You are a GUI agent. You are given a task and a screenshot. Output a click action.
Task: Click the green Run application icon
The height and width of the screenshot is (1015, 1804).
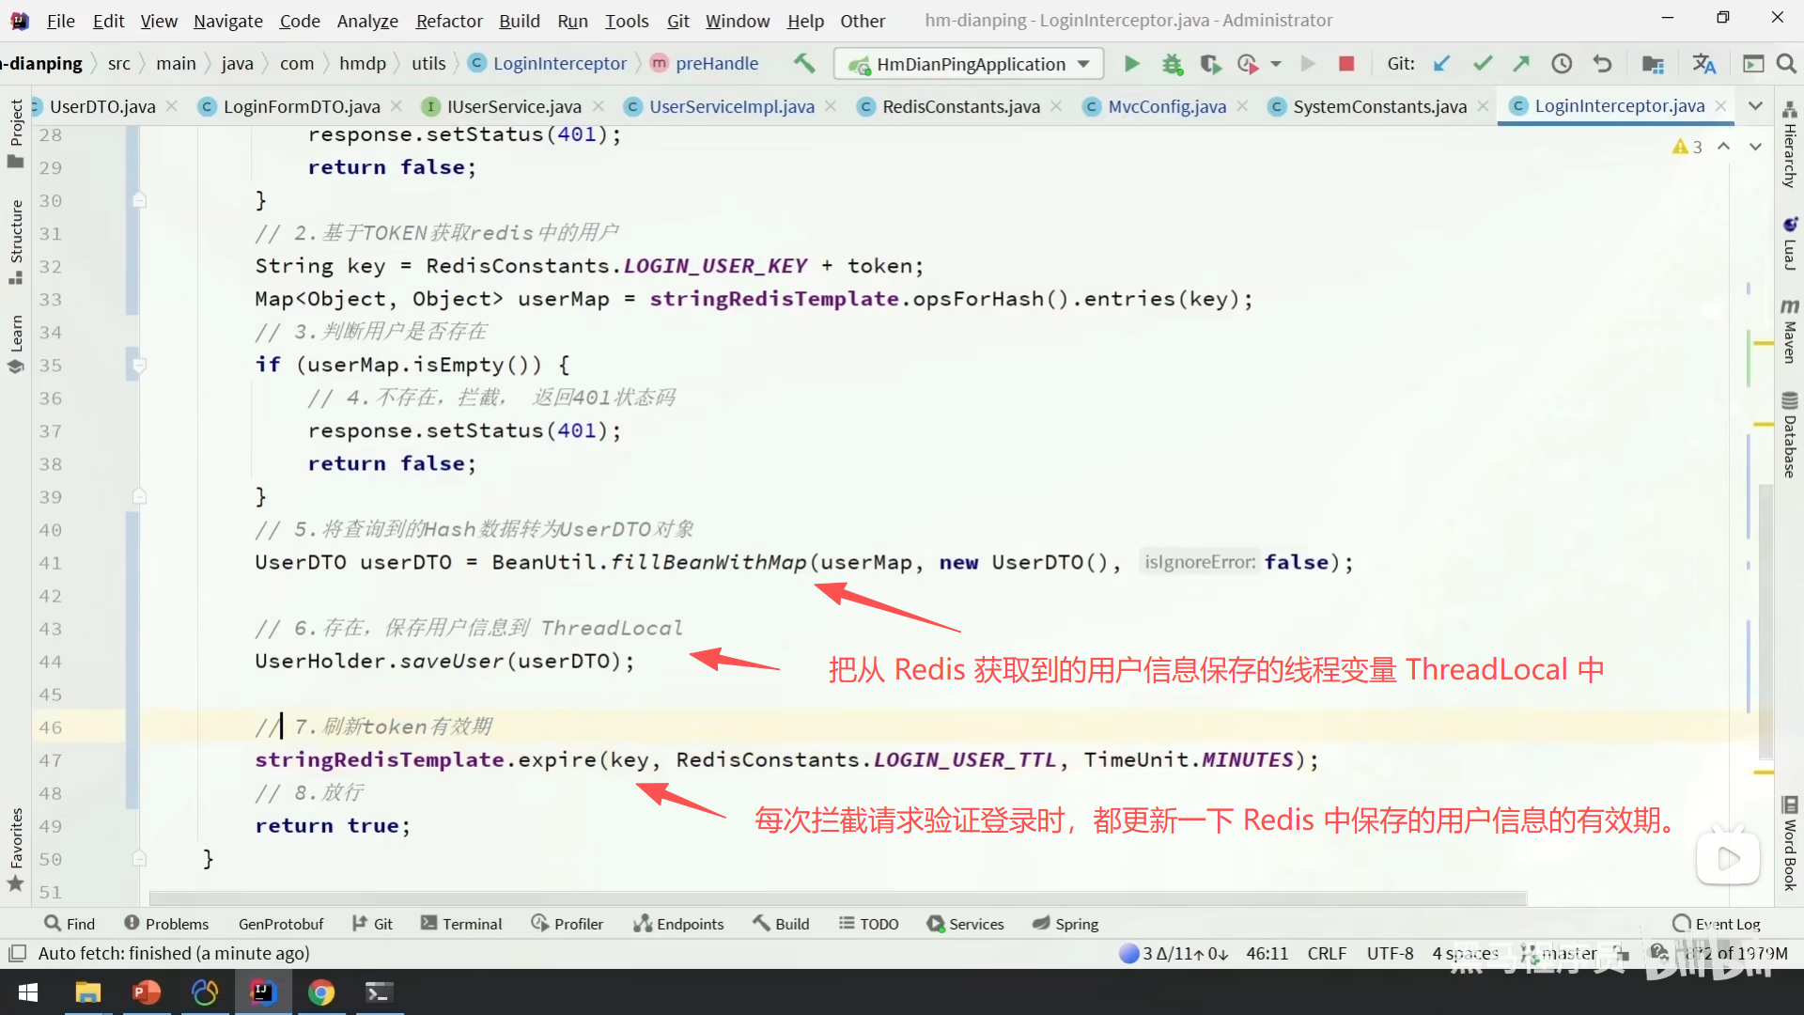coord(1131,64)
